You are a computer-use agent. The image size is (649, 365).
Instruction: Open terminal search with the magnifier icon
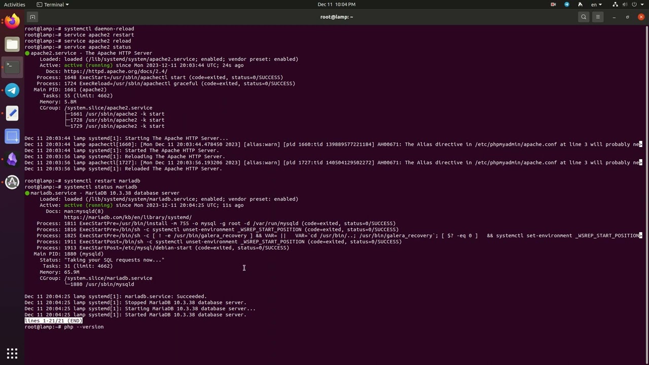584,17
